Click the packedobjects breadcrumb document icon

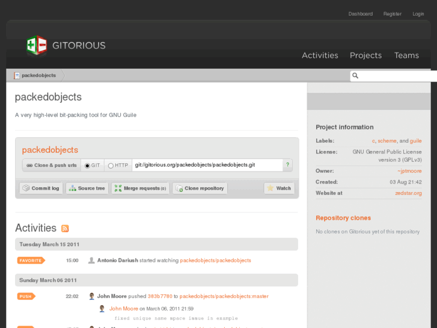[x=17, y=75]
